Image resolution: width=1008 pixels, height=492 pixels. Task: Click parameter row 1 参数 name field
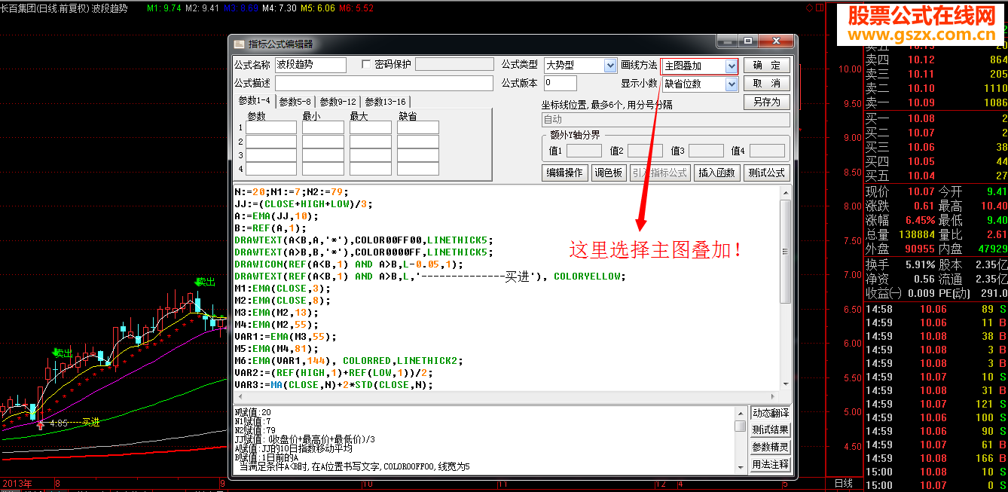(271, 128)
